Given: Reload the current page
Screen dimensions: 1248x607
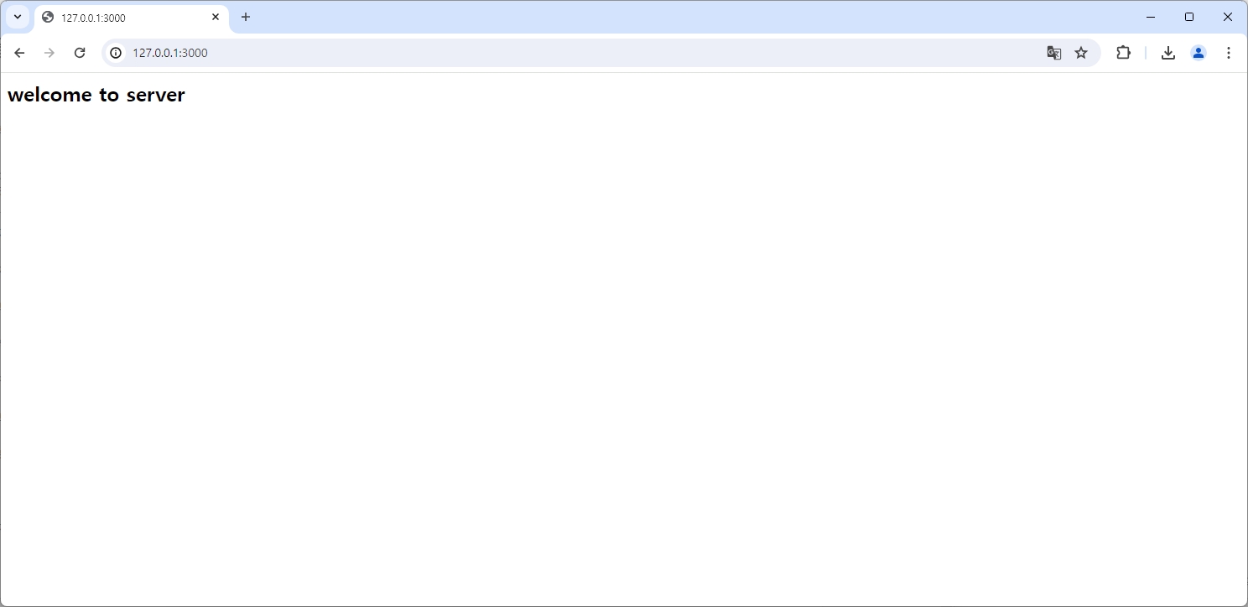Looking at the screenshot, I should click(x=80, y=53).
